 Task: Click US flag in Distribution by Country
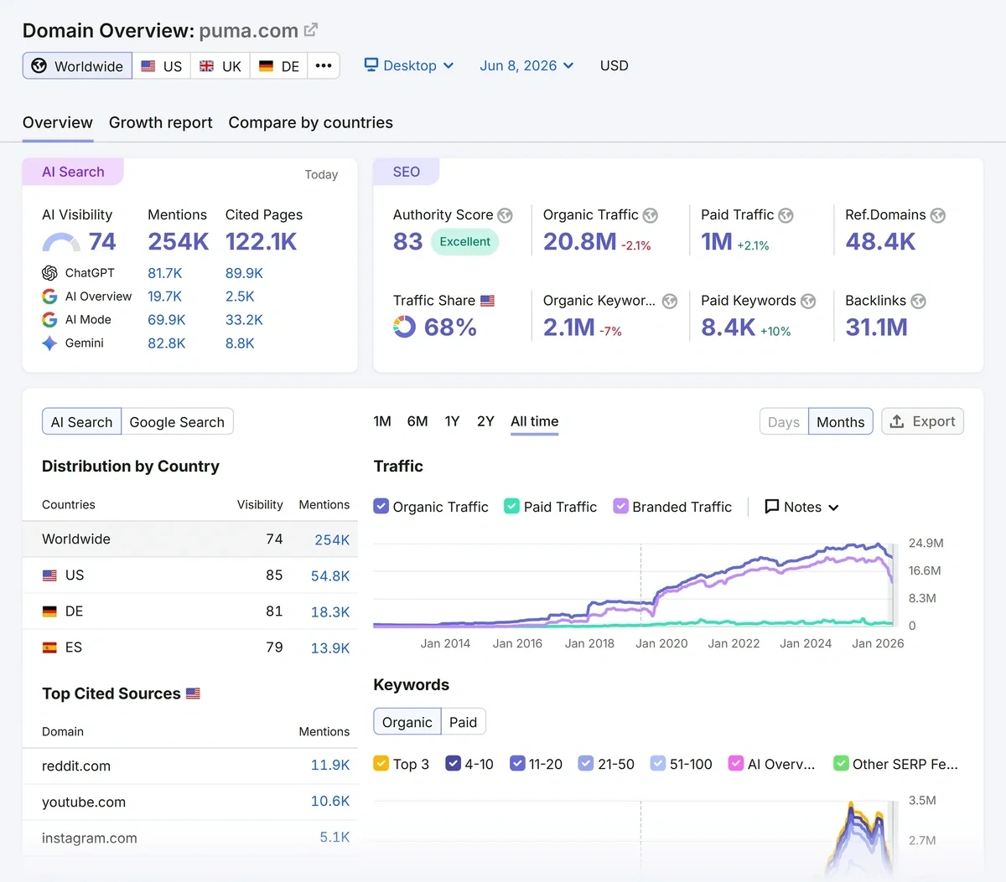49,575
